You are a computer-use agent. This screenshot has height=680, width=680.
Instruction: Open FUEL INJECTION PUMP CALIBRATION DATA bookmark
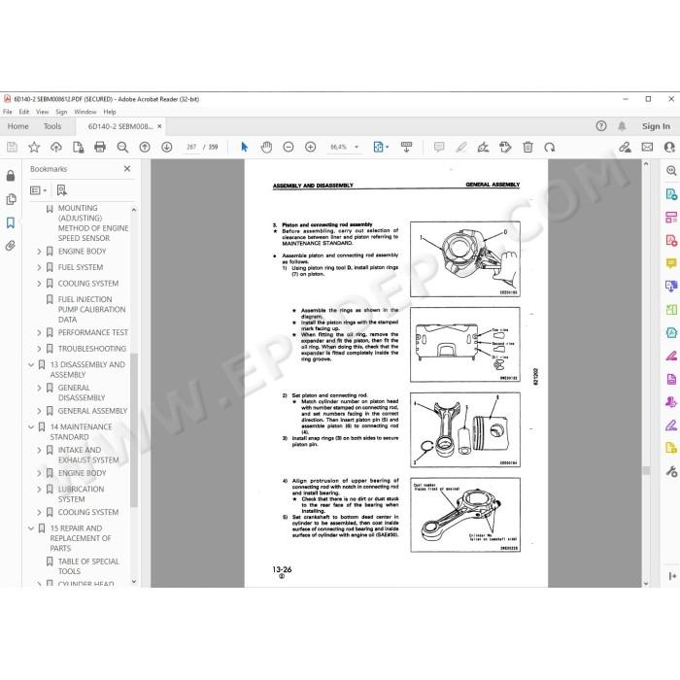click(x=91, y=309)
